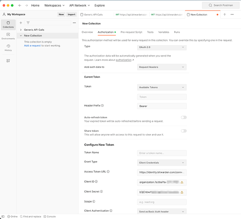Switch to the Pre-request Script tab
Image resolution: width=241 pixels, height=219 pixels.
coord(131,32)
